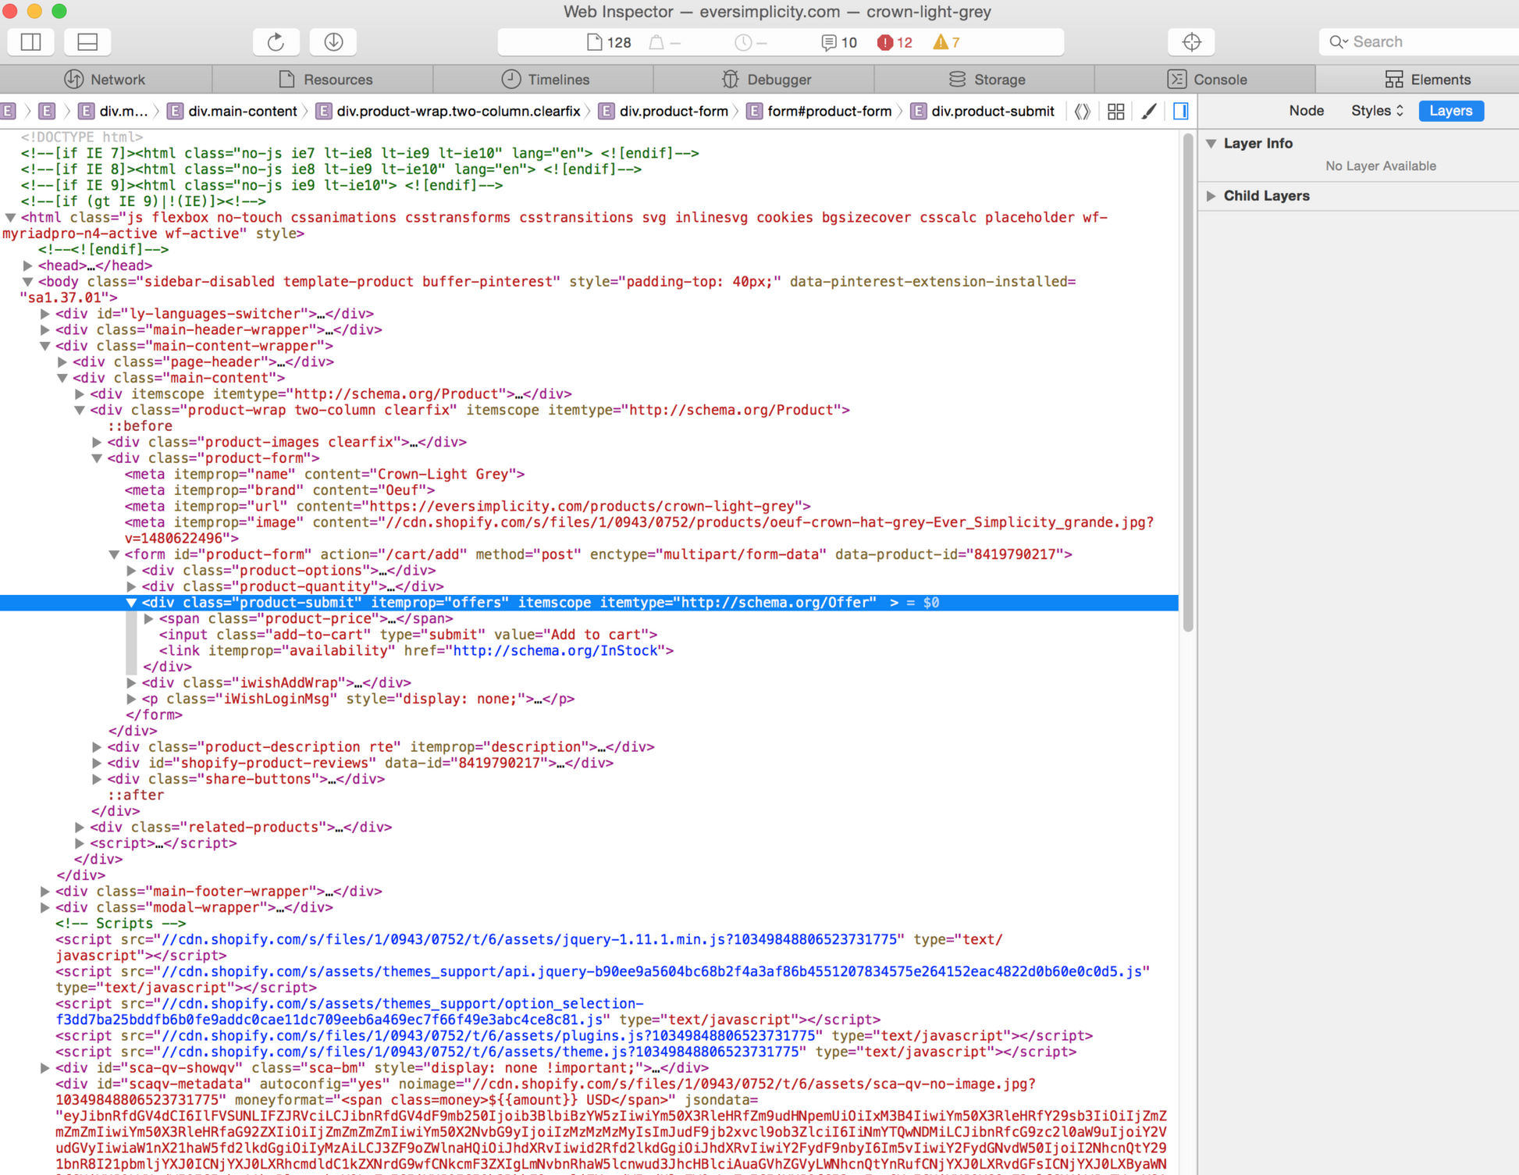
Task: Show the split console pane icon
Action: (x=87, y=42)
